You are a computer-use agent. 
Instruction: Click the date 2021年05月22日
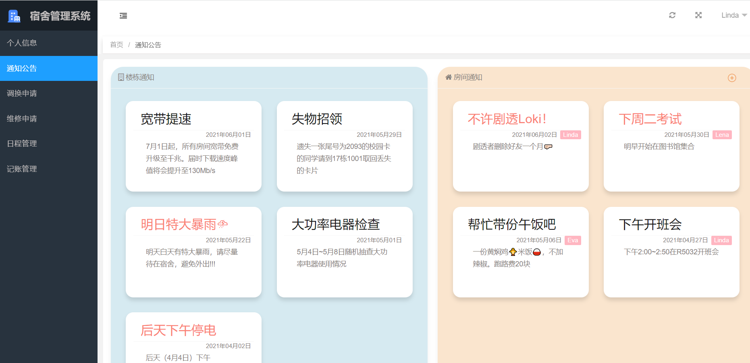(x=229, y=240)
